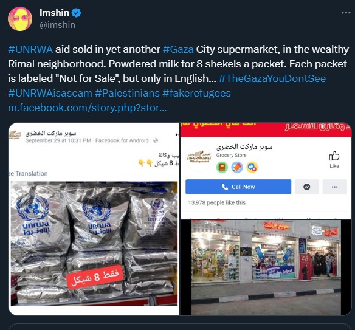Click the blue verified badge next to Imshin
The height and width of the screenshot is (330, 355).
tap(77, 13)
